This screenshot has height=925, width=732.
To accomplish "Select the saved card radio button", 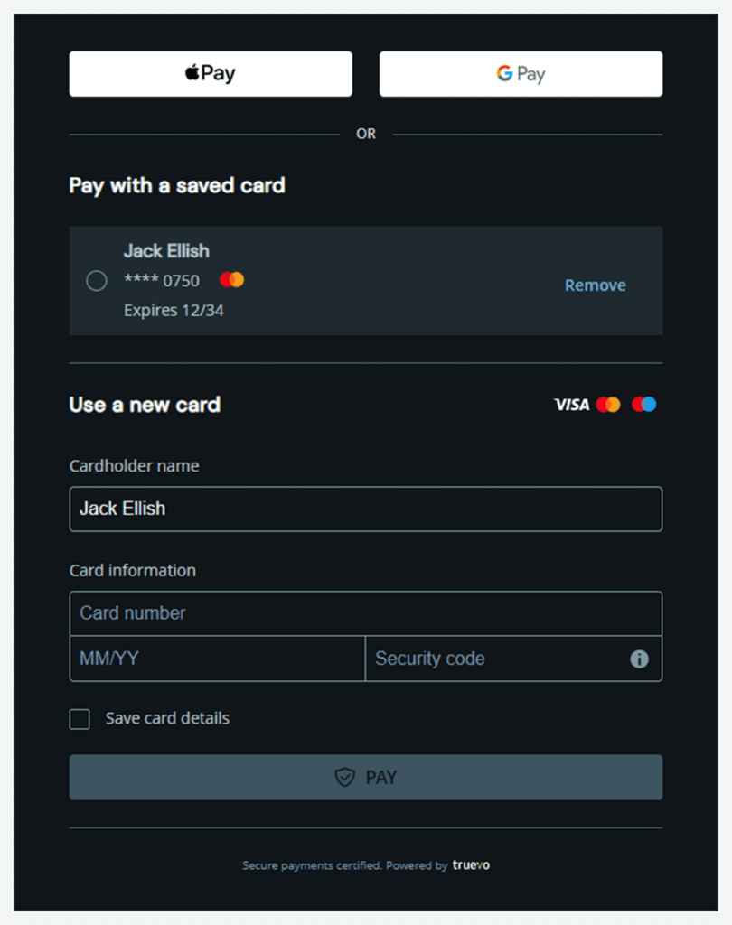I will [x=97, y=281].
